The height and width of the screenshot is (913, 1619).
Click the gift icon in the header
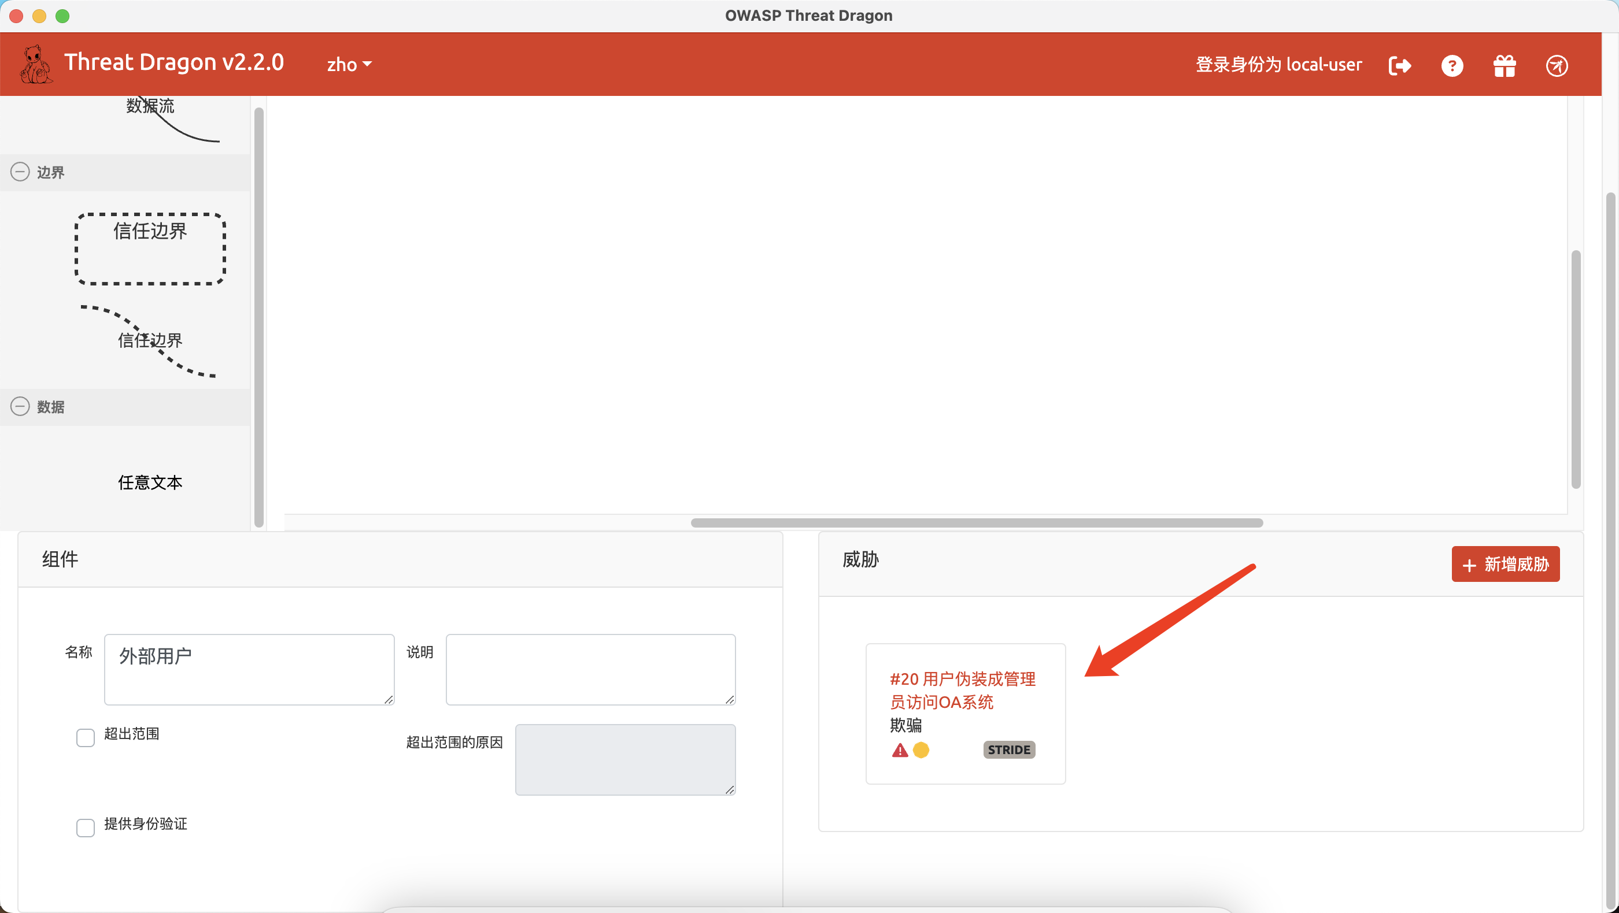coord(1505,65)
